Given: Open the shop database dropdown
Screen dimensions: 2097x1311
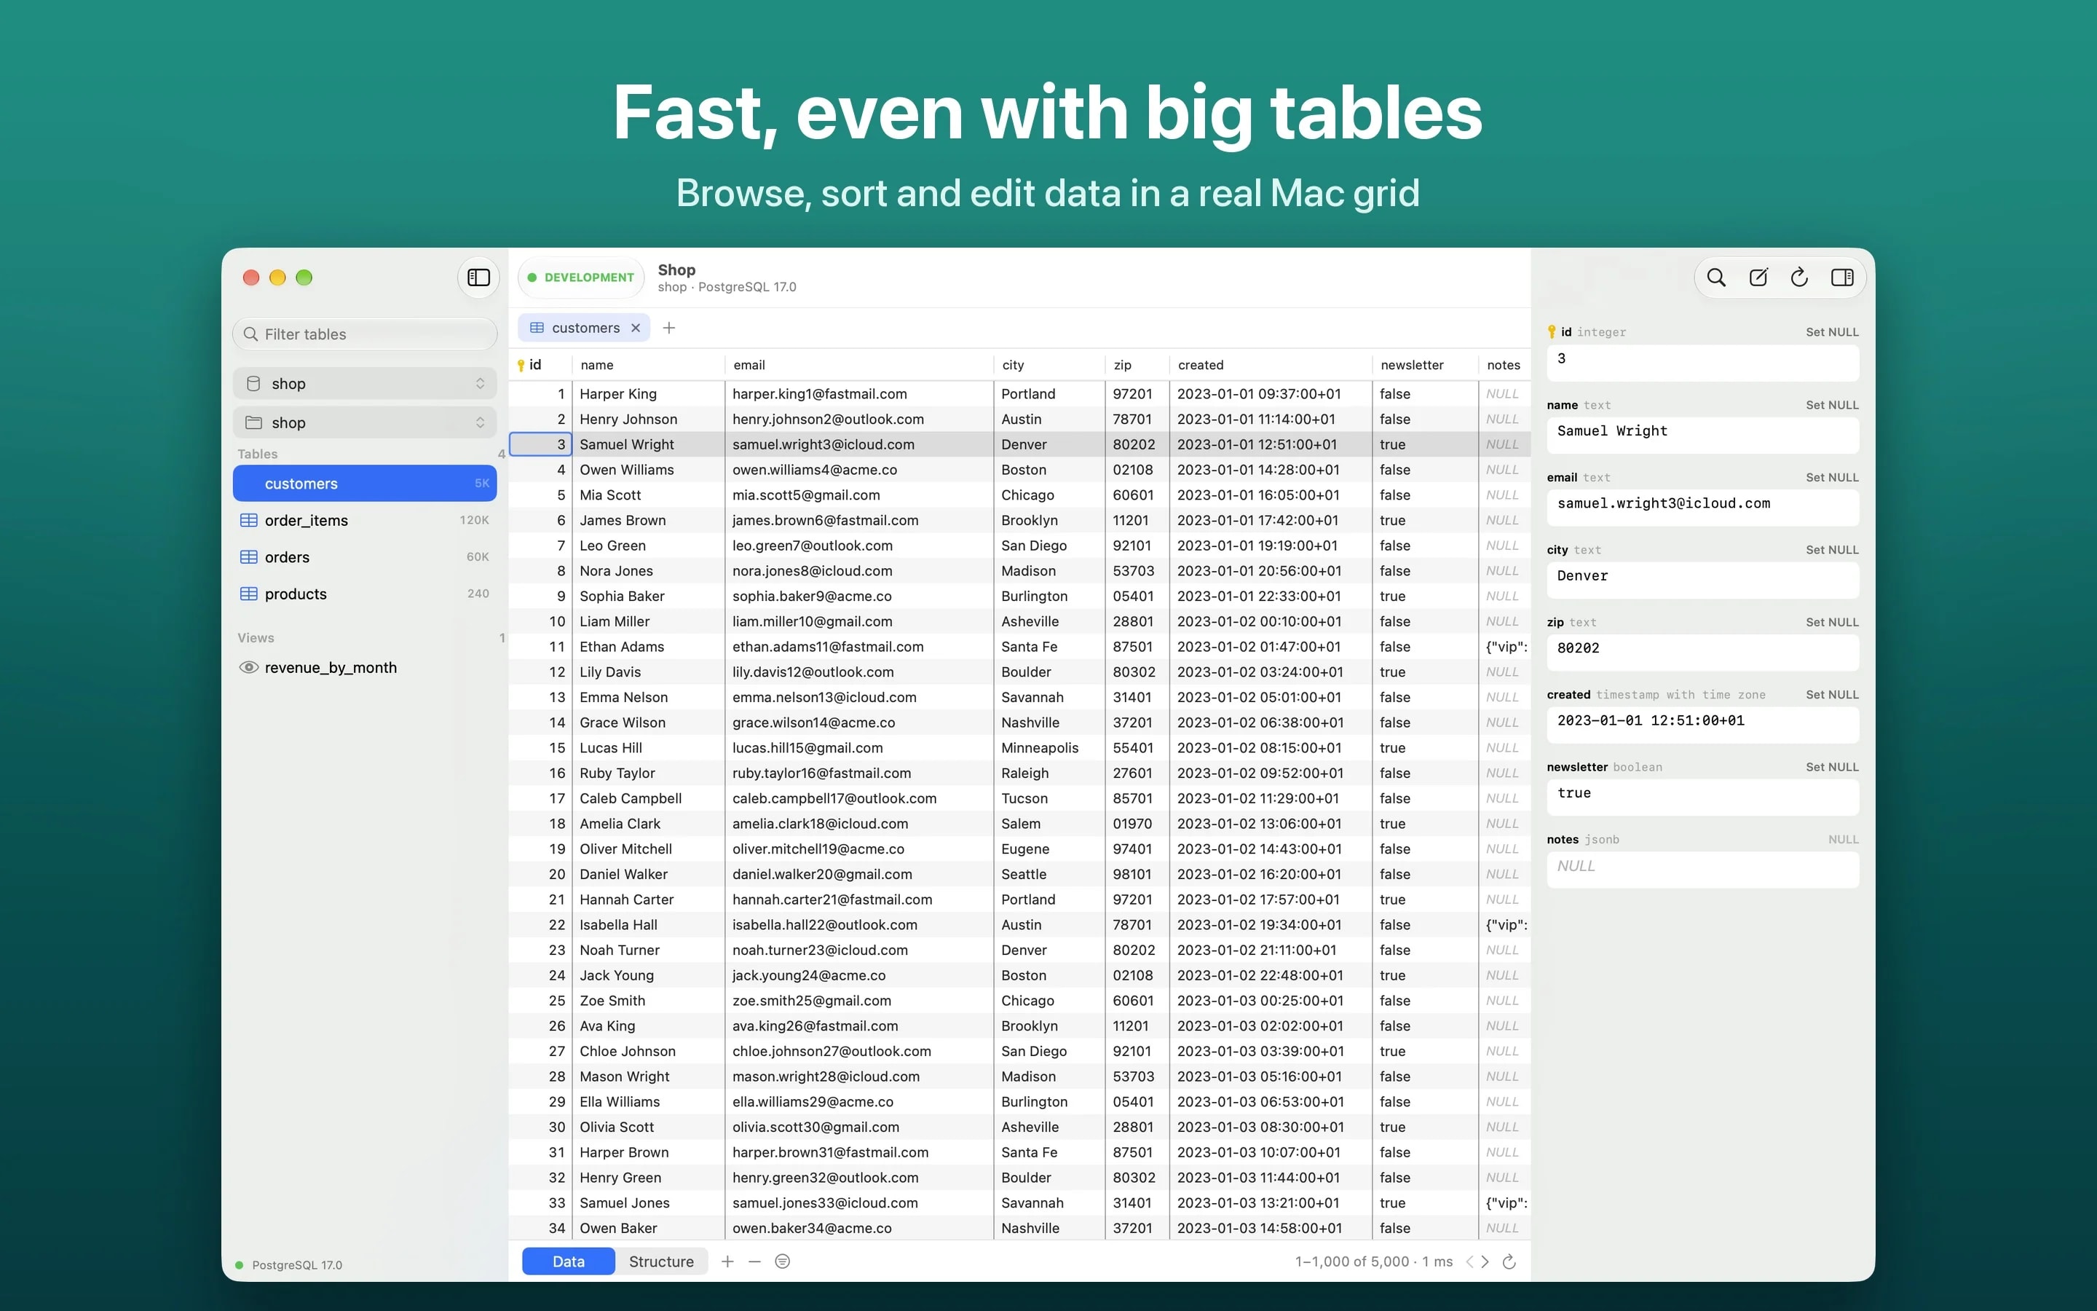Looking at the screenshot, I should point(365,383).
